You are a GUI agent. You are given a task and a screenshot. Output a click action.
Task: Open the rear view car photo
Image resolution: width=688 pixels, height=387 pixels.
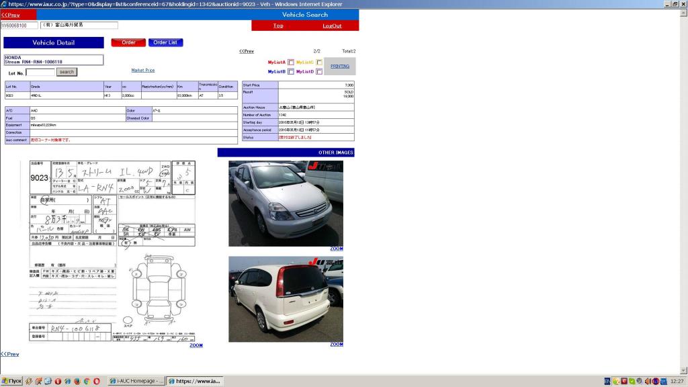pos(286,299)
